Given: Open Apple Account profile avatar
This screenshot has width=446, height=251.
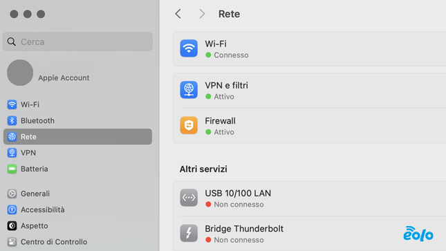Looking at the screenshot, I should coord(20,73).
